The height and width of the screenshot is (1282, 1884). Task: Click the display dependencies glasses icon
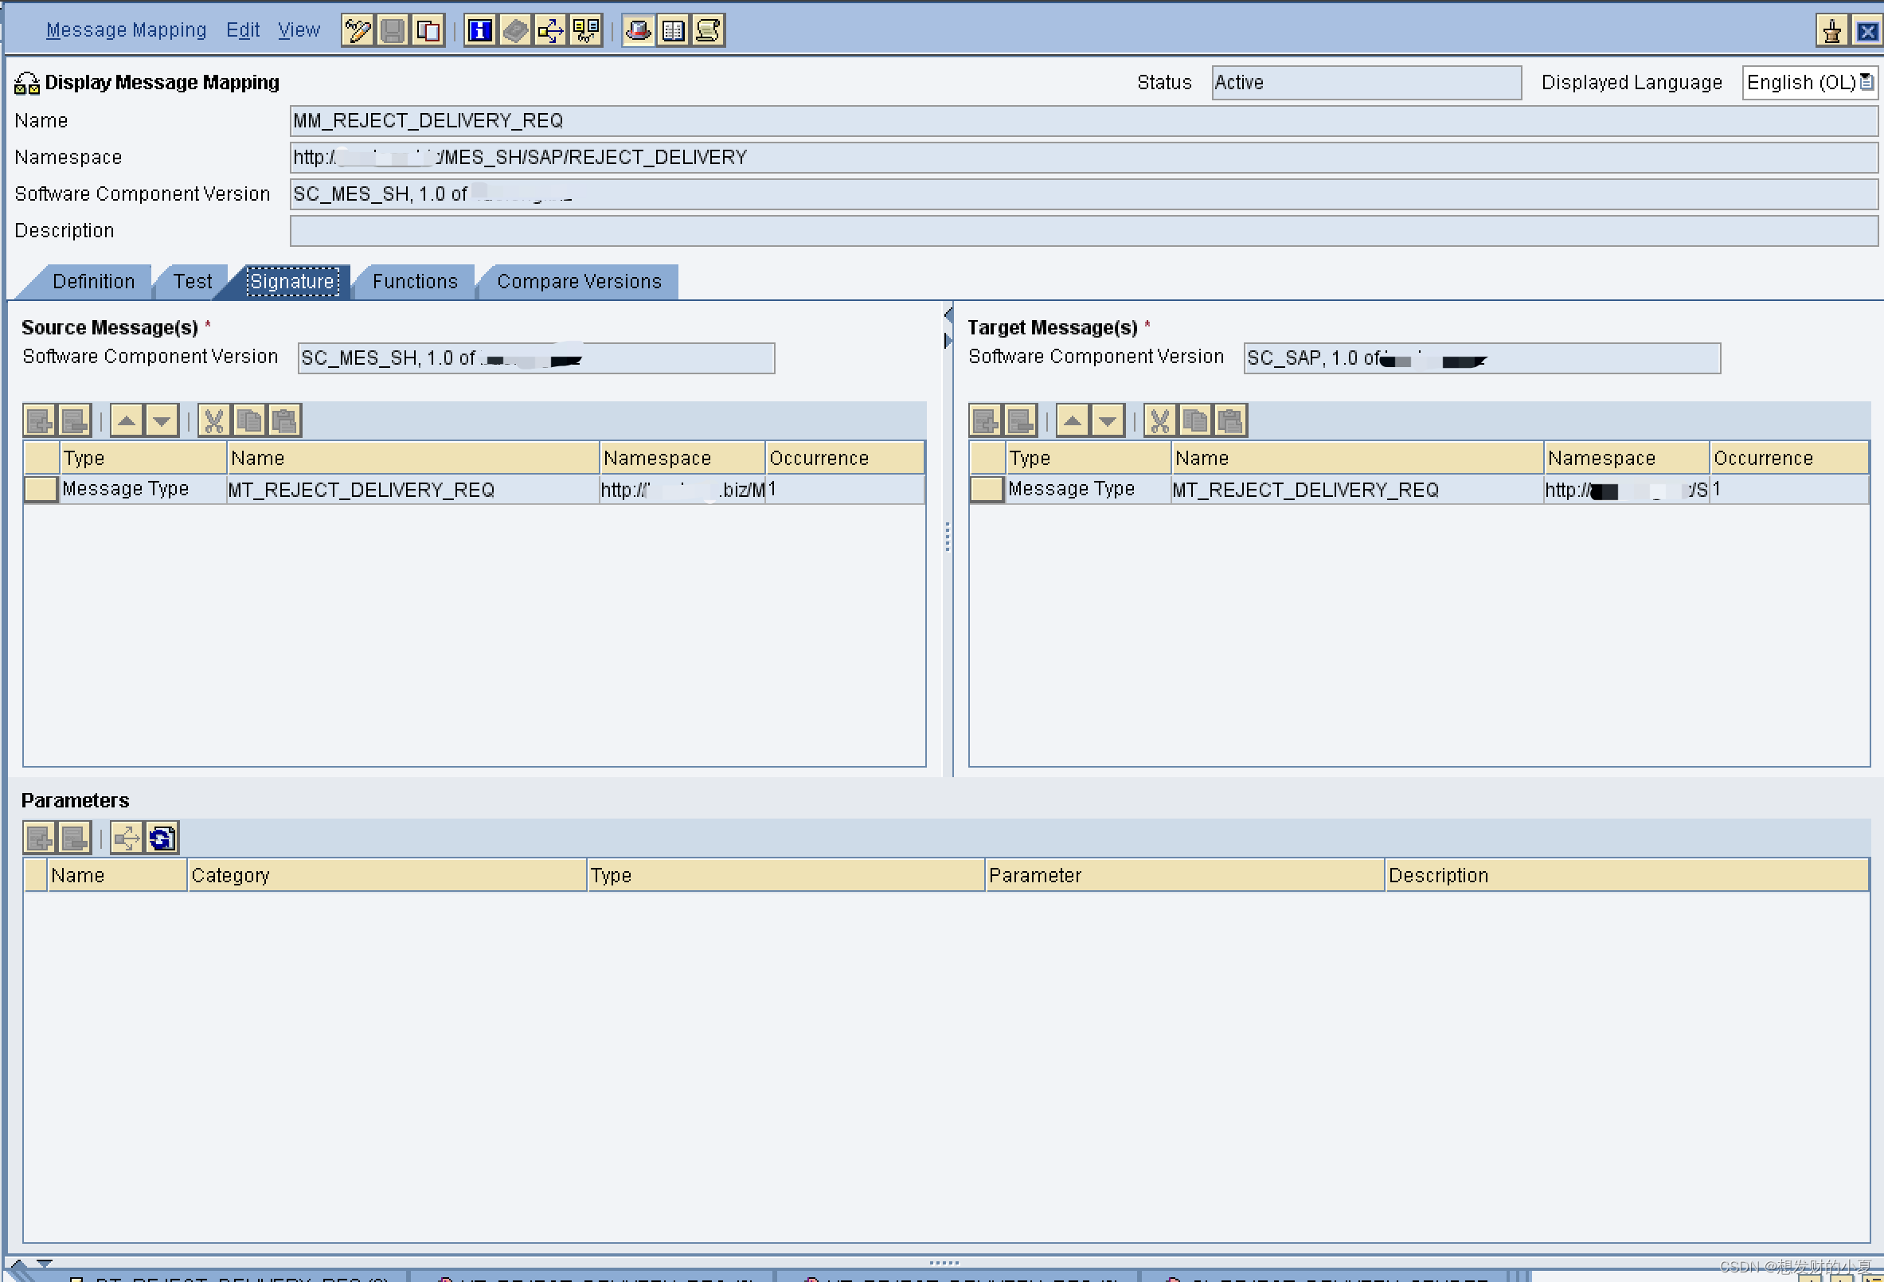[x=585, y=31]
